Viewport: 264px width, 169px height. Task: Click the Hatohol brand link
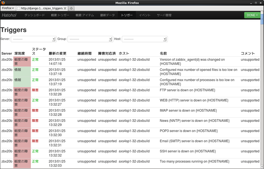(9, 15)
